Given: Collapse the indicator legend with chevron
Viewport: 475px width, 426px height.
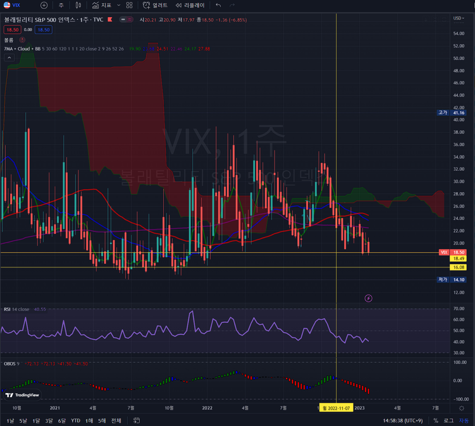Looking at the screenshot, I should pos(9,58).
